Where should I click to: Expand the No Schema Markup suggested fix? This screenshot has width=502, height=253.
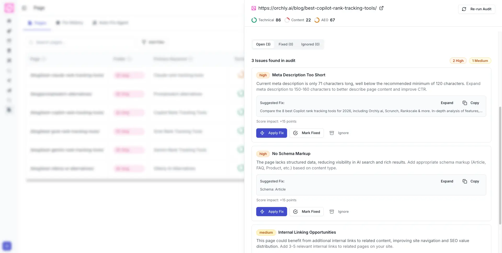tap(447, 181)
